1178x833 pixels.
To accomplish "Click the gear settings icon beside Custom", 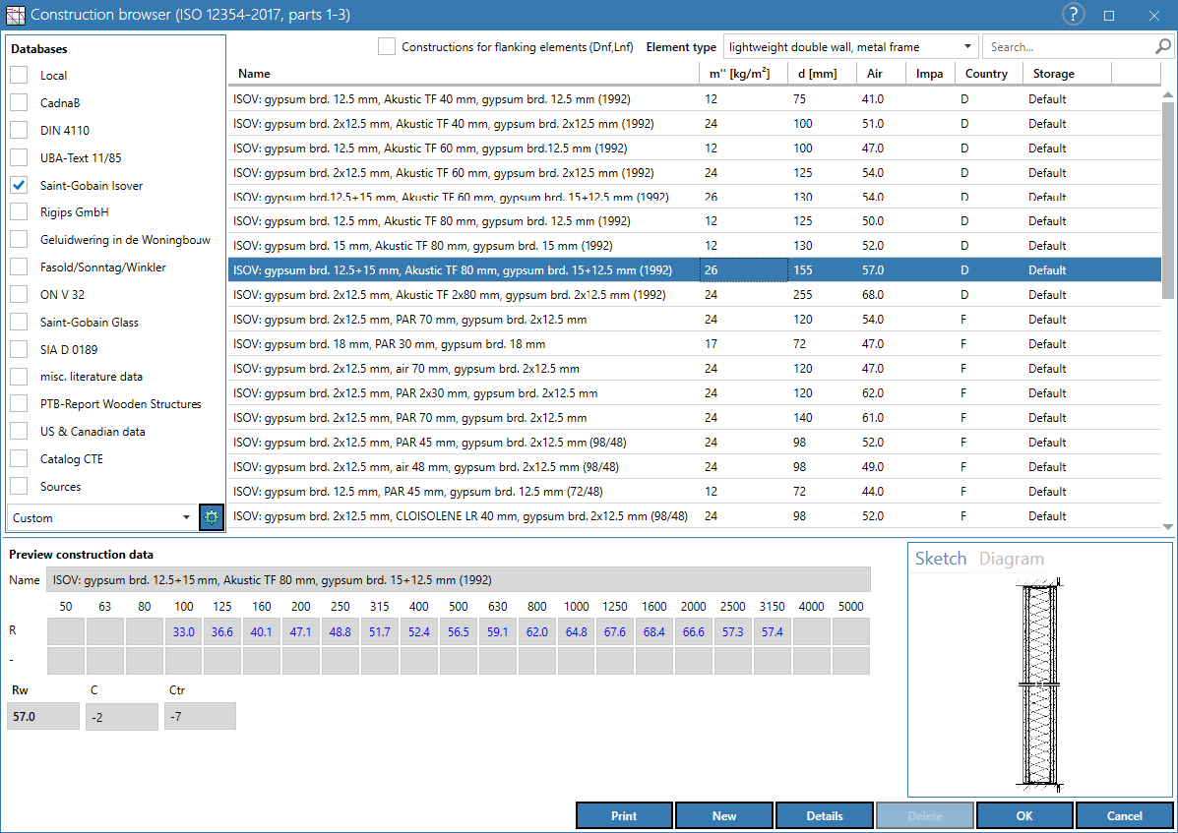I will pos(212,517).
